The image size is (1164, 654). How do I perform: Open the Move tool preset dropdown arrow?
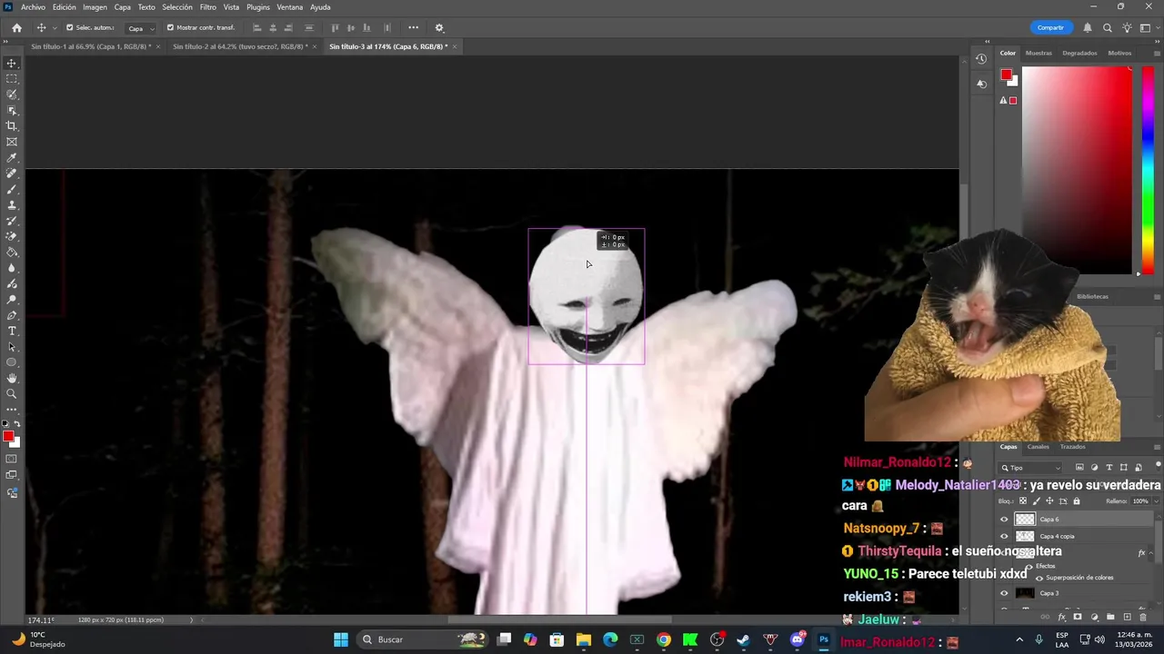click(55, 28)
